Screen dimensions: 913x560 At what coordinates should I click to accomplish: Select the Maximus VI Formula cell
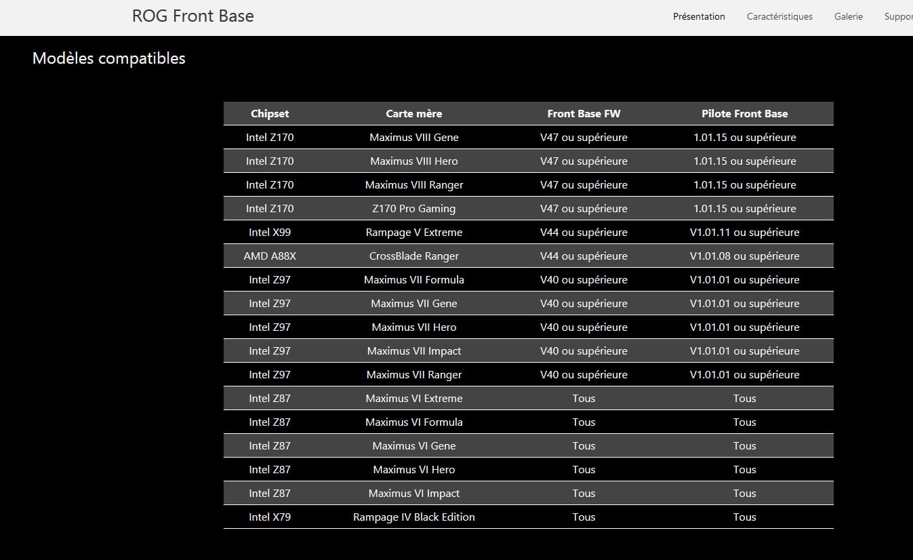pos(414,422)
